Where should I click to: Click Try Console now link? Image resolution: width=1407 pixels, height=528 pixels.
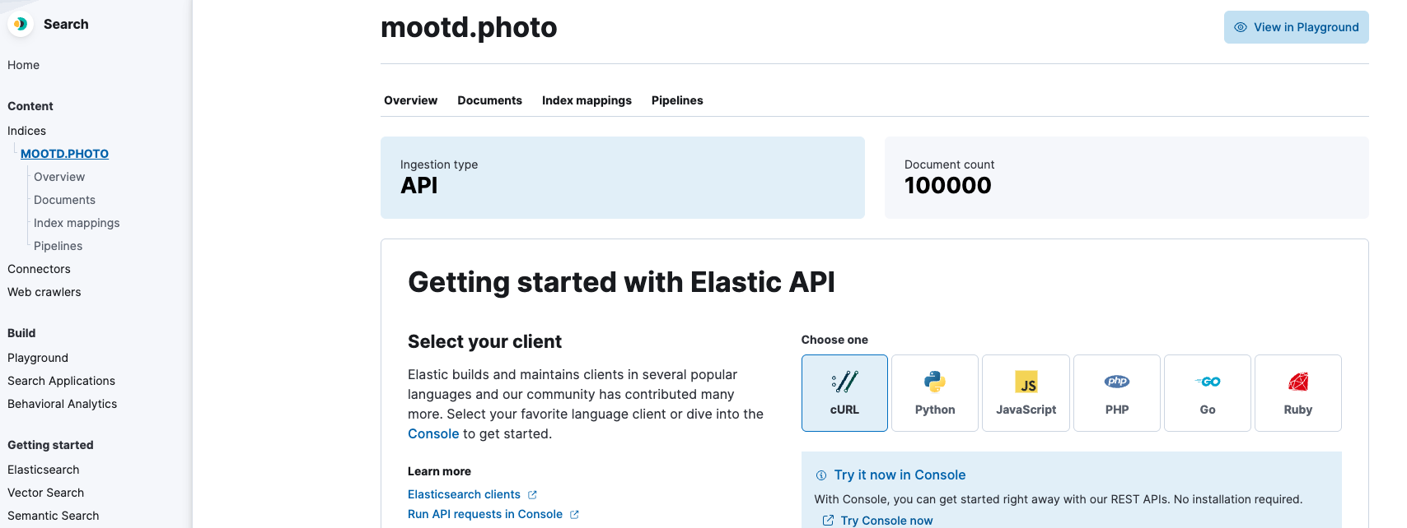click(886, 521)
